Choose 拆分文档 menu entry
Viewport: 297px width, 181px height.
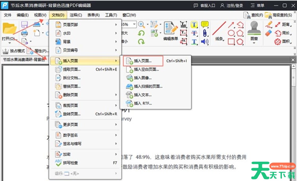click(85, 78)
